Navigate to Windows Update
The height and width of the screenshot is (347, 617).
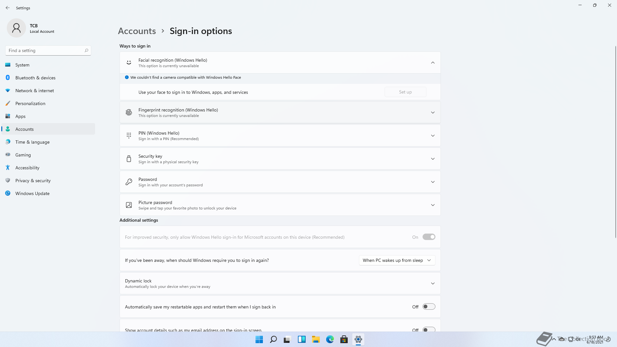48,193
